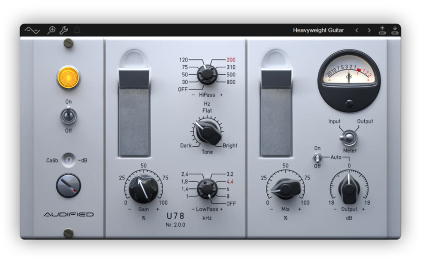Click the Output label above Meter switch
This screenshot has width=421, height=260.
tap(365, 122)
